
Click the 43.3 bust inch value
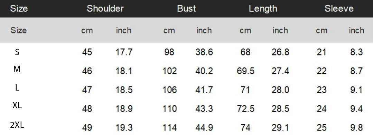click(204, 109)
